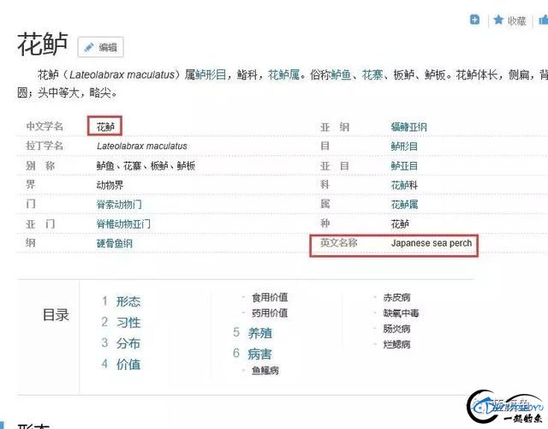
Task: Open the 花鲈属 link in the 属 row
Action: point(404,204)
